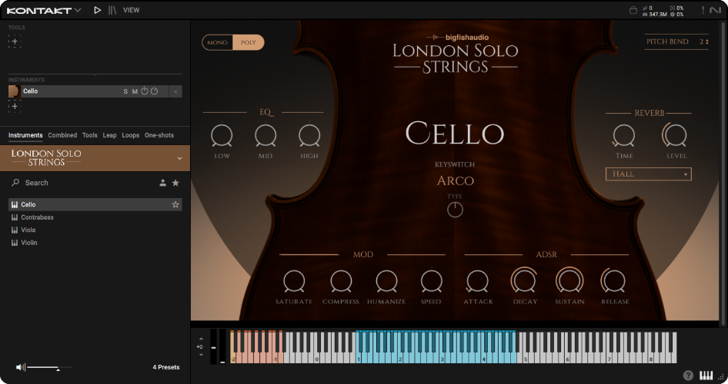Select the Cello preset in the list
The image size is (728, 384).
[95, 204]
